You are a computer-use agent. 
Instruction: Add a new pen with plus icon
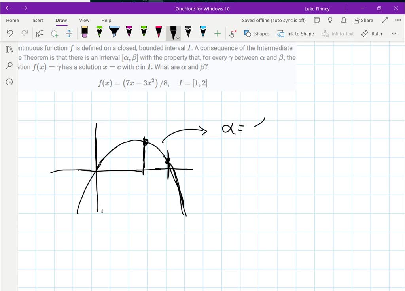coord(217,34)
